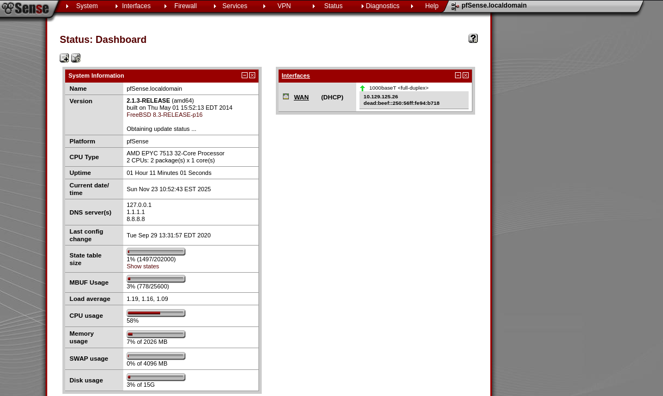Open the FreeBSD 8.3-RELEASE-p16 link
Viewport: 663px width, 396px height.
click(165, 115)
